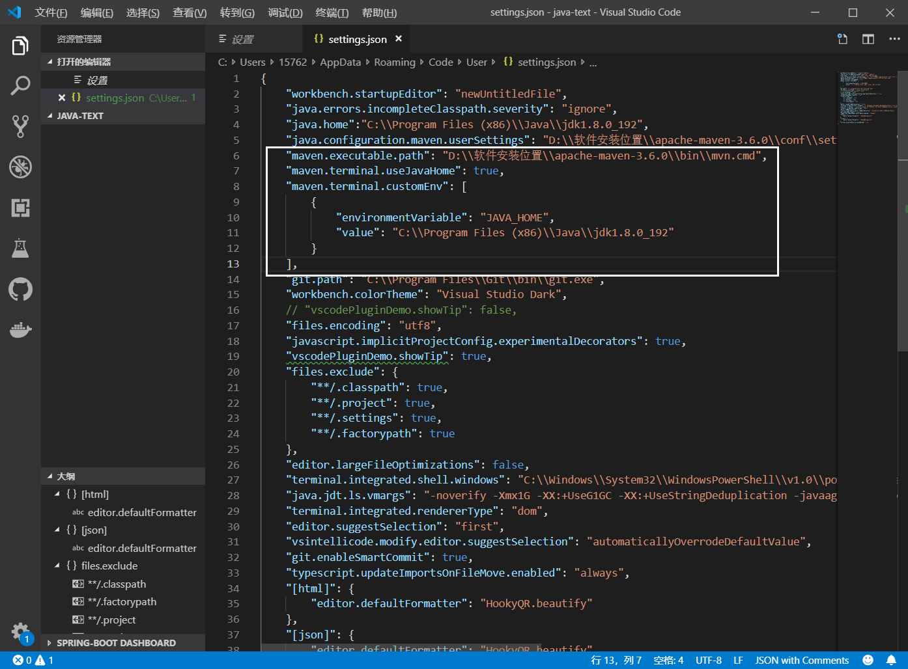Collapse the [json] outline node
The width and height of the screenshot is (908, 669).
pos(57,530)
